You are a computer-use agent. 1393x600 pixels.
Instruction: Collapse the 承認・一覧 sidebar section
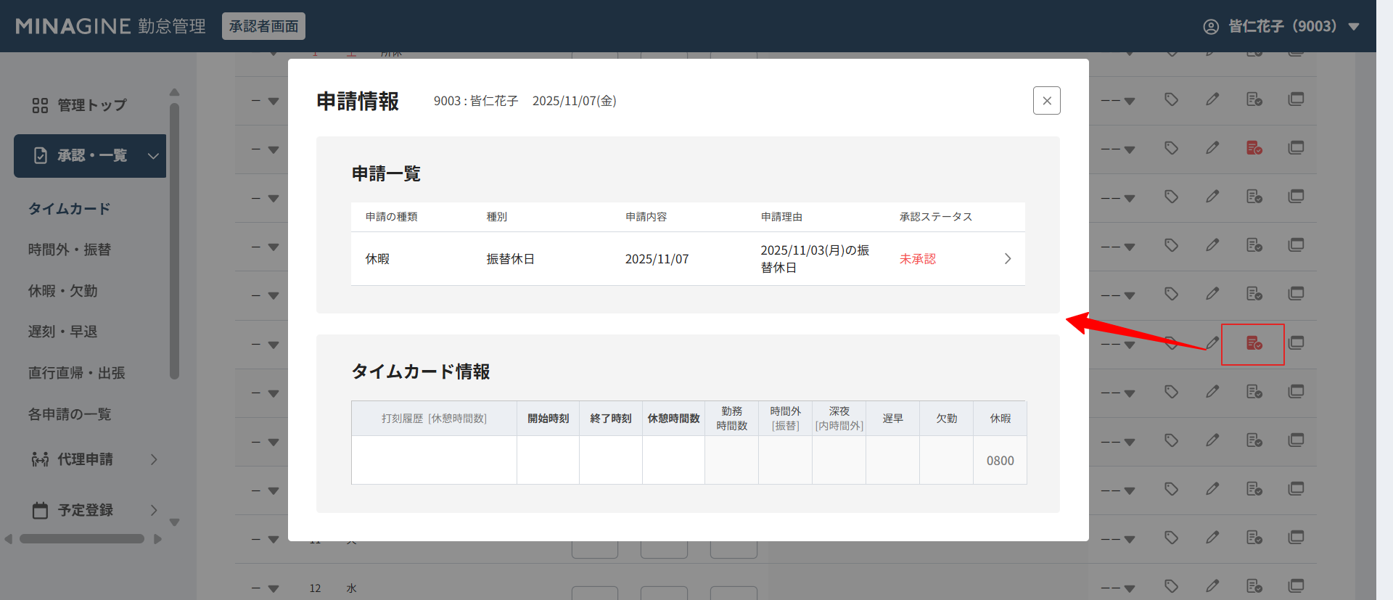pyautogui.click(x=153, y=156)
